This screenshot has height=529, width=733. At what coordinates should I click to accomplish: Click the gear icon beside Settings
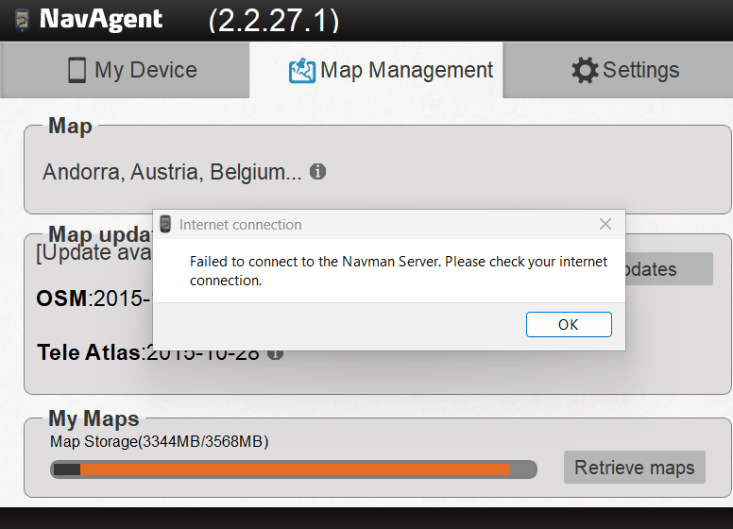point(585,70)
